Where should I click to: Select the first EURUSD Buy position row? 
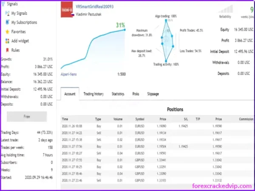click(158, 126)
